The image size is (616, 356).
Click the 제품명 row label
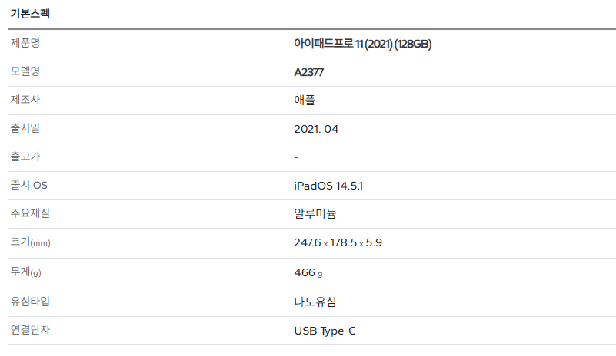tap(25, 43)
